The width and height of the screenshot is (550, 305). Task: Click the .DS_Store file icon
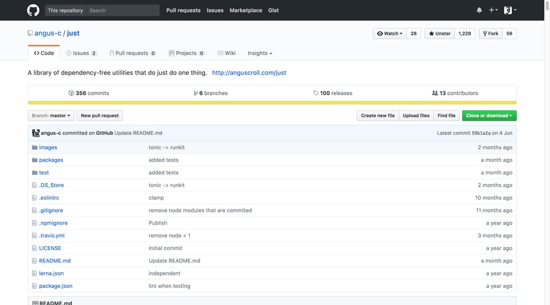34,185
